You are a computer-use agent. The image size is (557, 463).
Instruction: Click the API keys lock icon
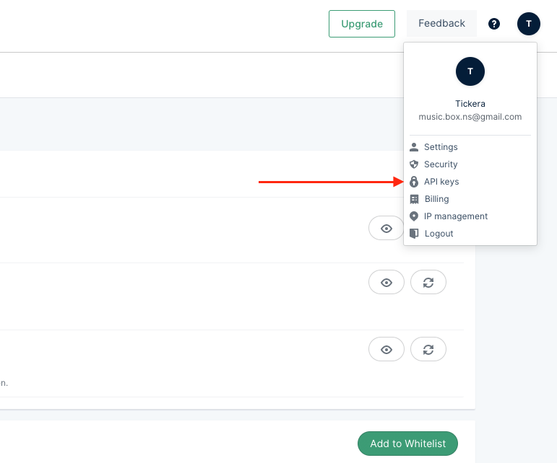[x=414, y=182]
